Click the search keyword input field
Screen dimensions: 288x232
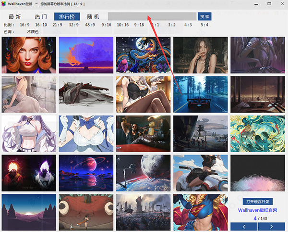click(x=151, y=16)
